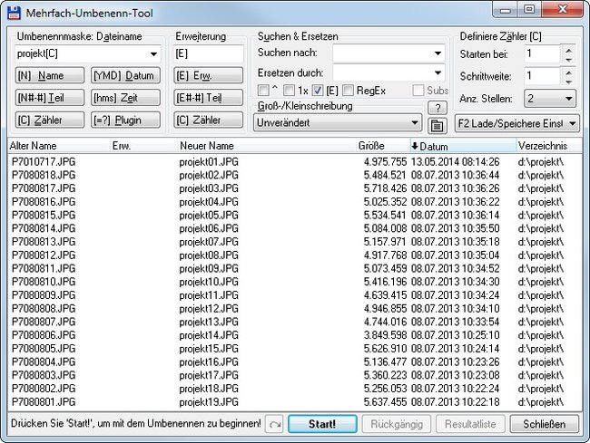Click the Schließen button
590x443 pixels.
pos(544,424)
